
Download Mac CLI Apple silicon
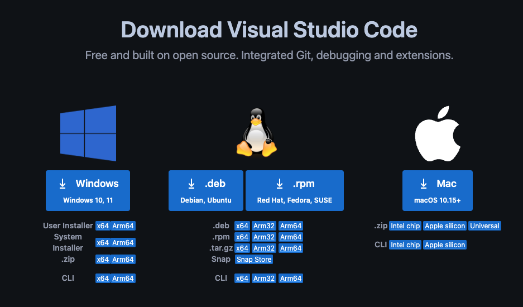click(445, 245)
